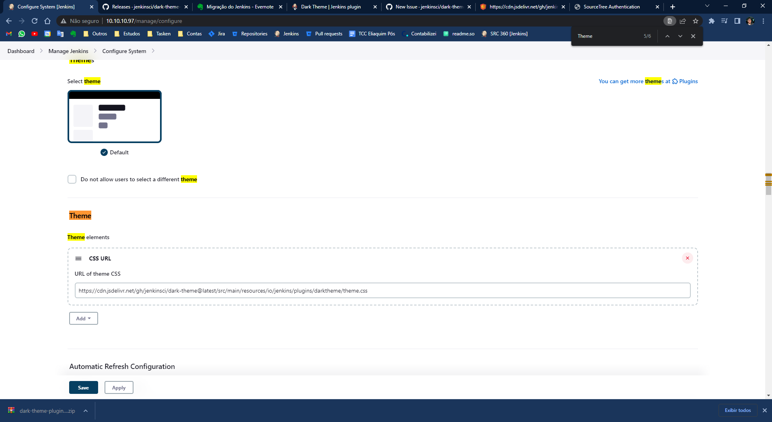Open the Tasken bookmarks folder
The width and height of the screenshot is (772, 422).
159,34
